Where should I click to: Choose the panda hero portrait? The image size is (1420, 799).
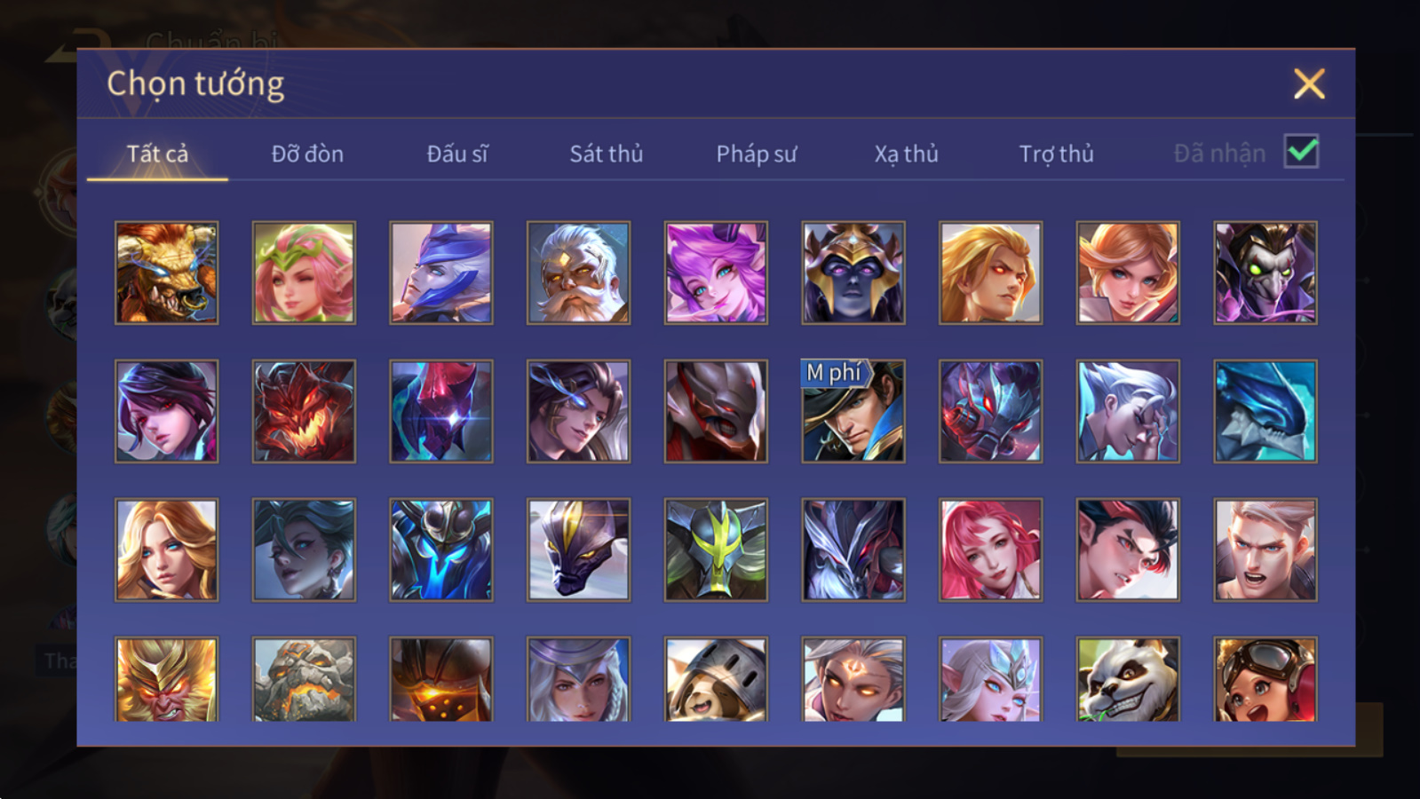point(1128,679)
